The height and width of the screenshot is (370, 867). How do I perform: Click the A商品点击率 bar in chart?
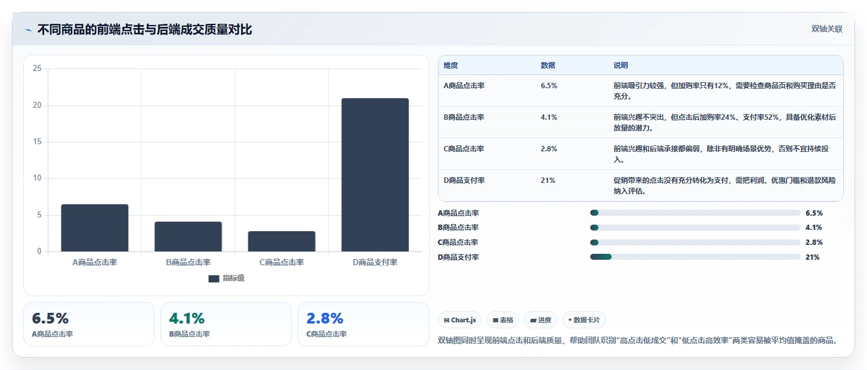(95, 228)
